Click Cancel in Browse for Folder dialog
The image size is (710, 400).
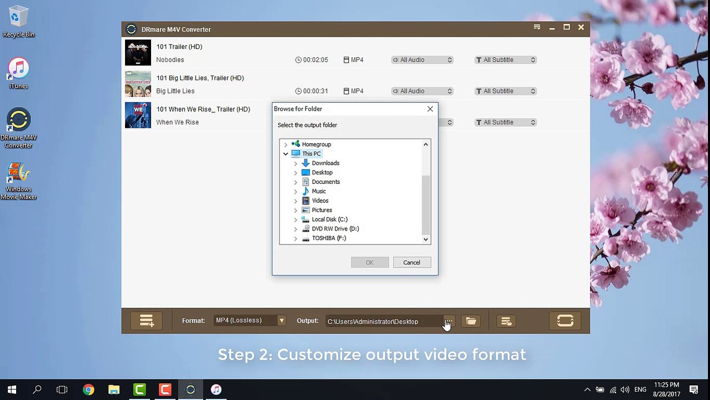[x=412, y=262]
